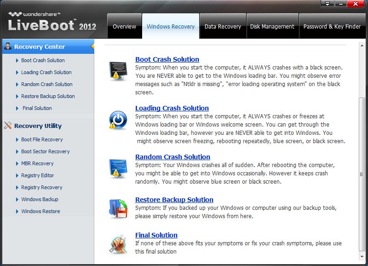The image size is (368, 266).
Task: Minimize the LiveBoot window
Action: pyautogui.click(x=341, y=4)
